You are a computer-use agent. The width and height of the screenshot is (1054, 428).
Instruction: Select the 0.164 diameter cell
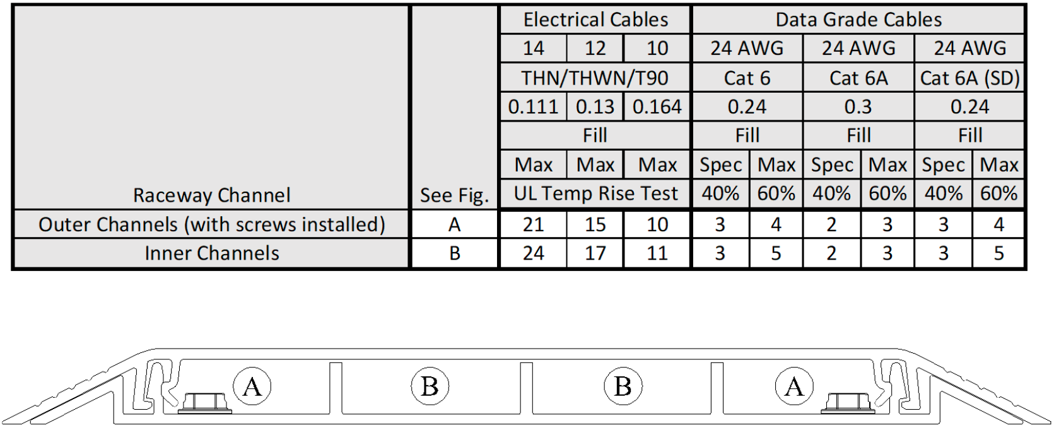[x=657, y=107]
